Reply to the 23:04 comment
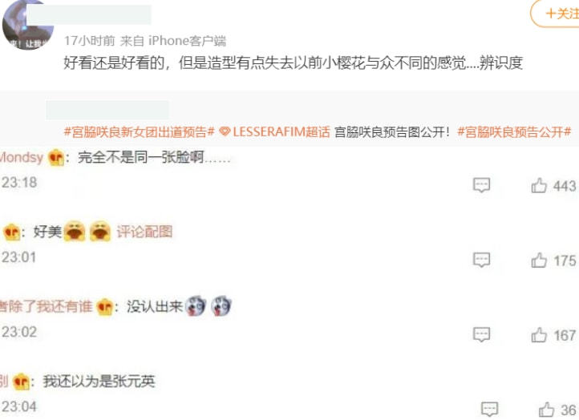Image resolution: width=579 pixels, height=420 pixels. (489, 409)
